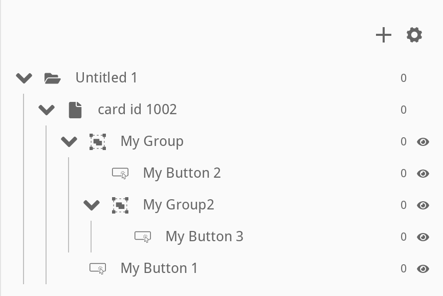Click the My Button 2 button icon
The width and height of the screenshot is (443, 296).
pyautogui.click(x=120, y=174)
